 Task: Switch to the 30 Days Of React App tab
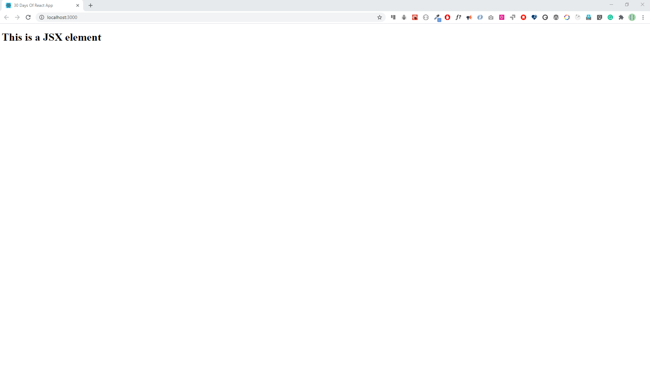pyautogui.click(x=34, y=5)
